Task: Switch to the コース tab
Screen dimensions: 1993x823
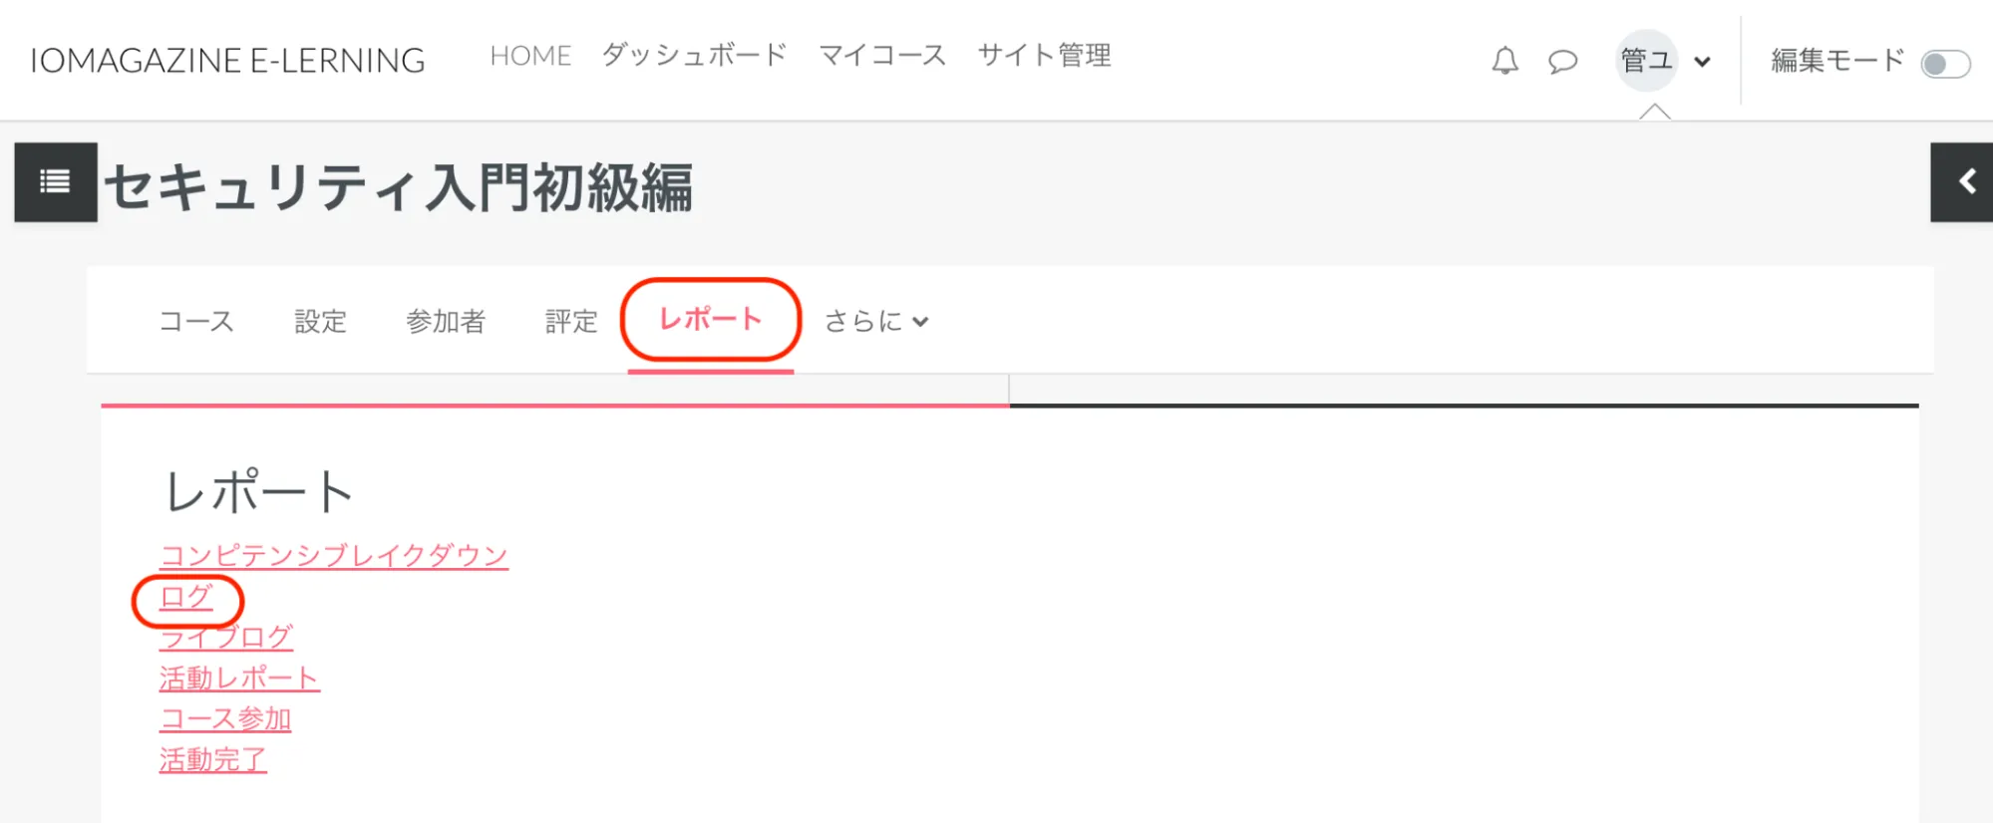Action: coord(196,321)
